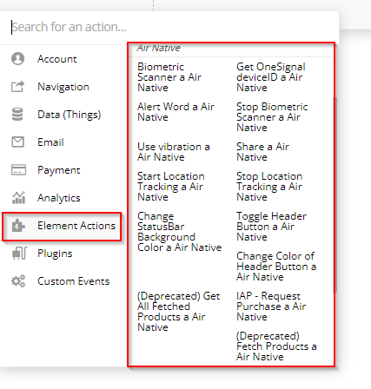
Task: Click the Plugins icon
Action: tap(19, 254)
